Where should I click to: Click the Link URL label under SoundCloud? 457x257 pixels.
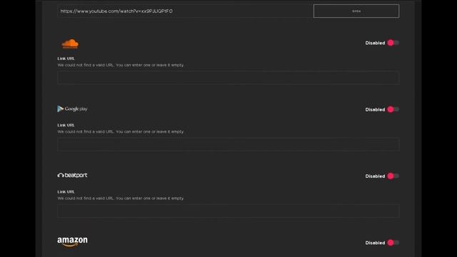pyautogui.click(x=66, y=59)
